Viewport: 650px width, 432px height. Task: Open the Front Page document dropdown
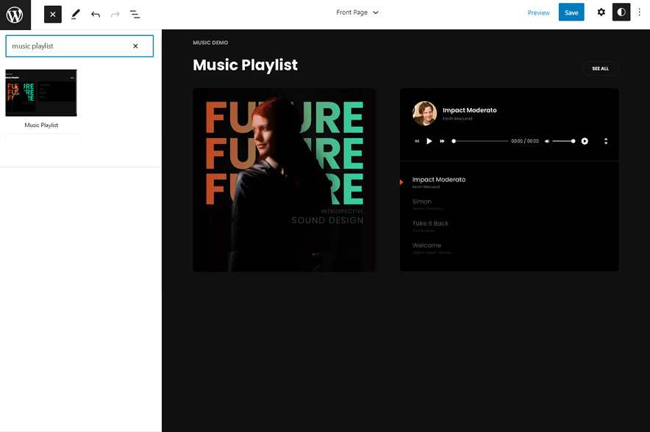point(358,12)
